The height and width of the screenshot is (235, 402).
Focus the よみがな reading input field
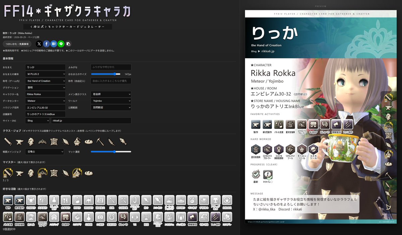point(111,67)
